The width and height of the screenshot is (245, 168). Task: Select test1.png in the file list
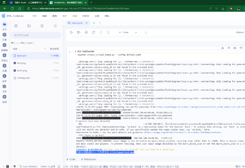[36, 71]
